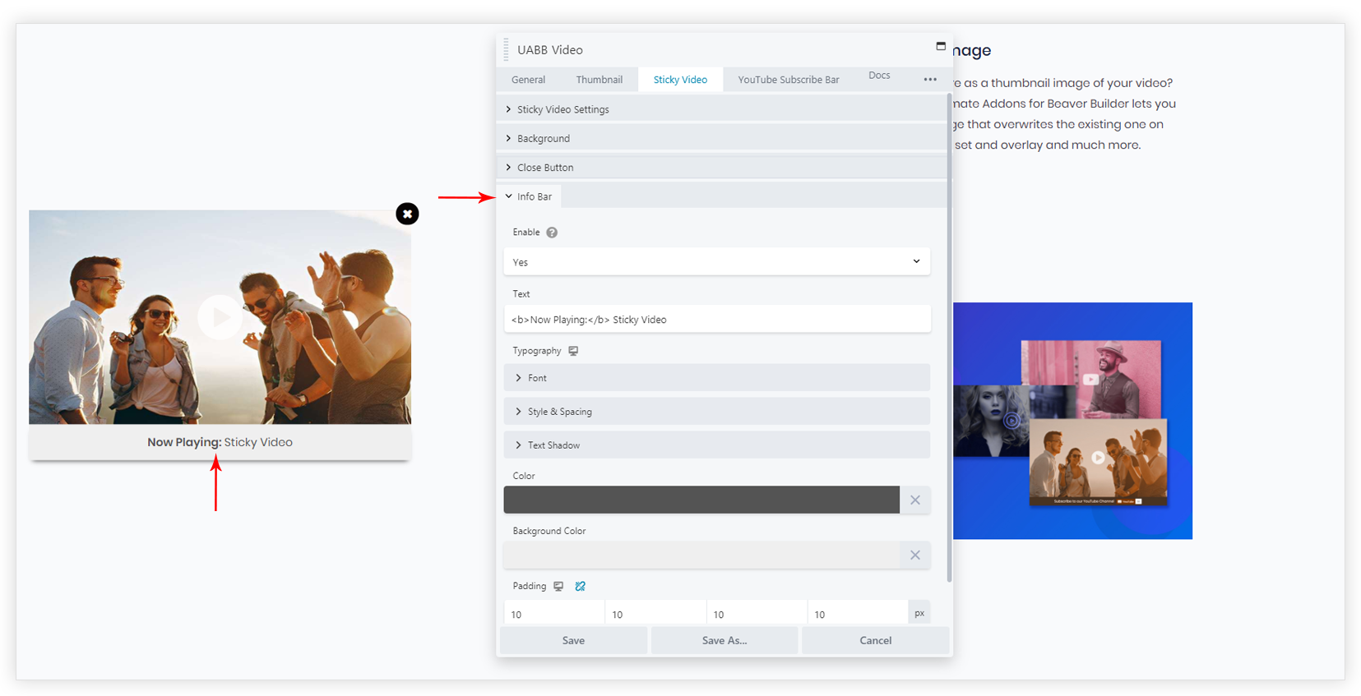Maximize the UABB Video settings panel
1361x696 pixels.
941,46
